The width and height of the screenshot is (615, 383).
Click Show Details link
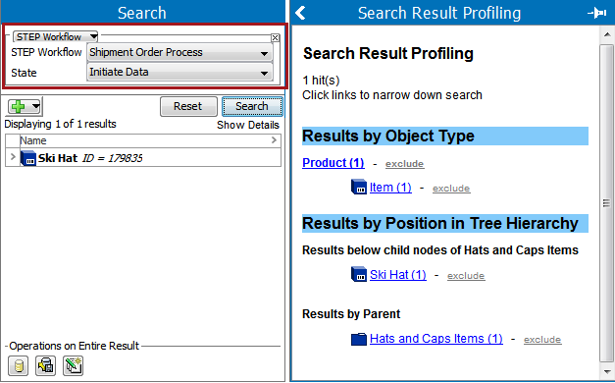pyautogui.click(x=248, y=125)
